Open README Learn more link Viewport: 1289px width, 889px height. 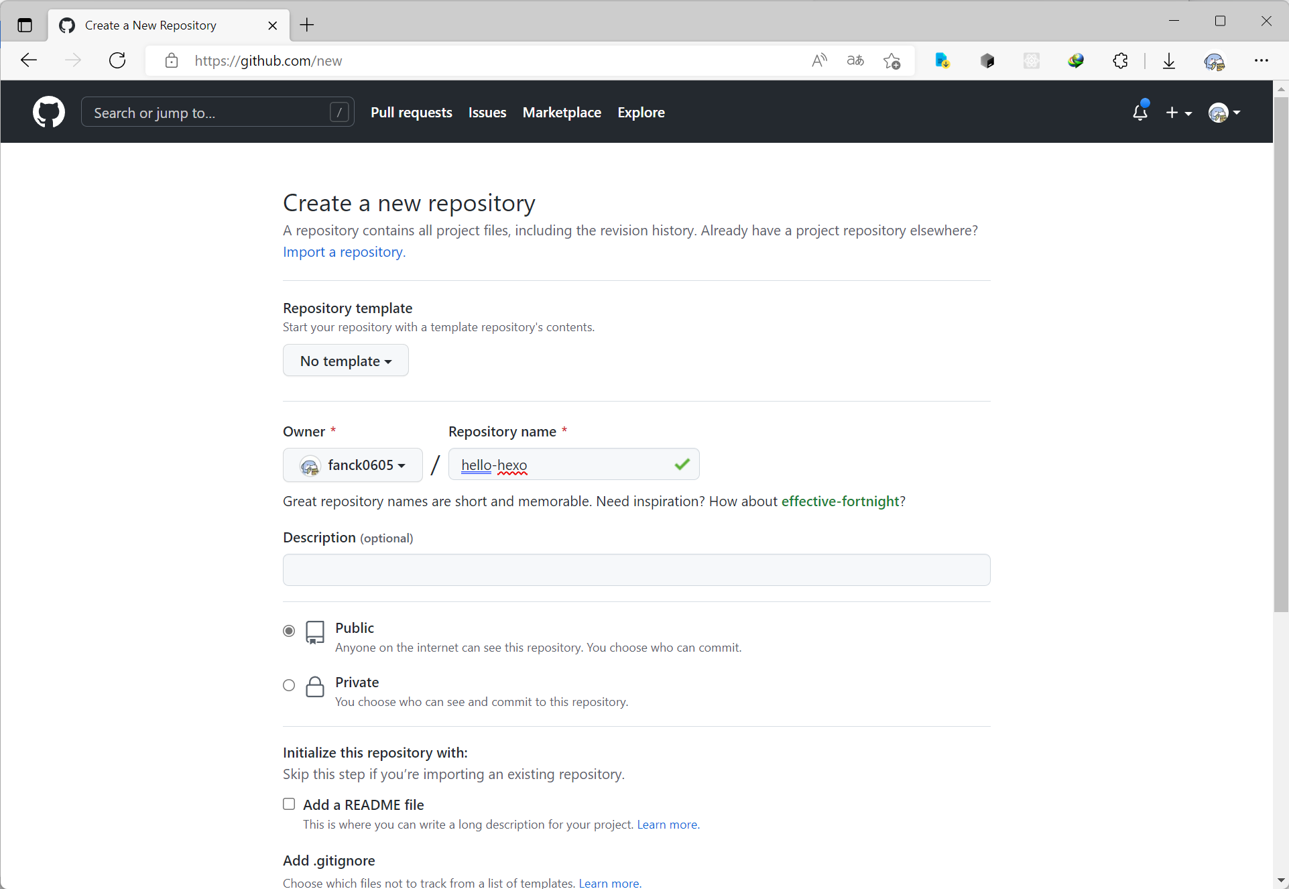pos(667,825)
